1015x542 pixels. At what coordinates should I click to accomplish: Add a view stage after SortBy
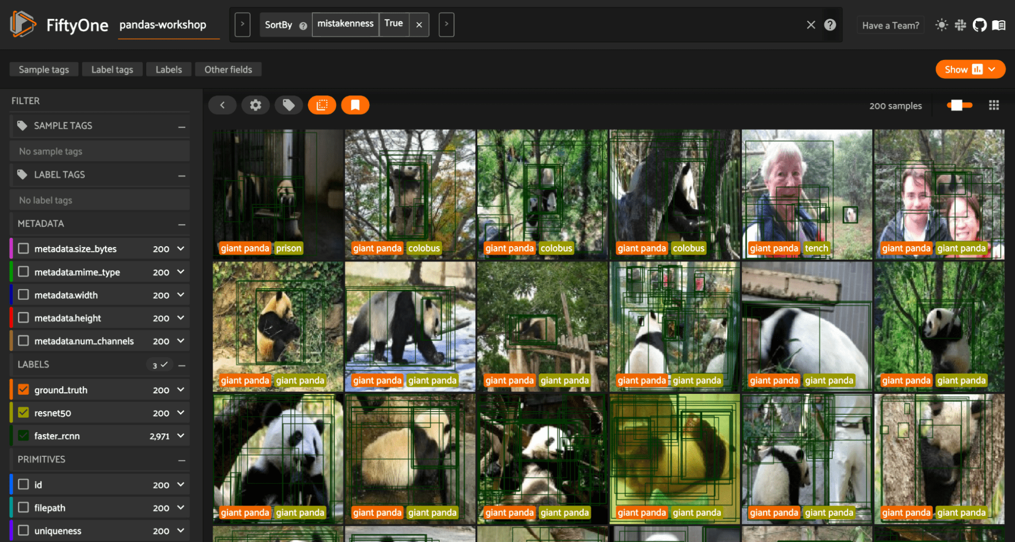point(446,24)
